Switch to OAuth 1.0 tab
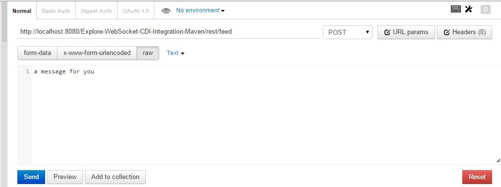This screenshot has width=501, height=187. coord(135,11)
